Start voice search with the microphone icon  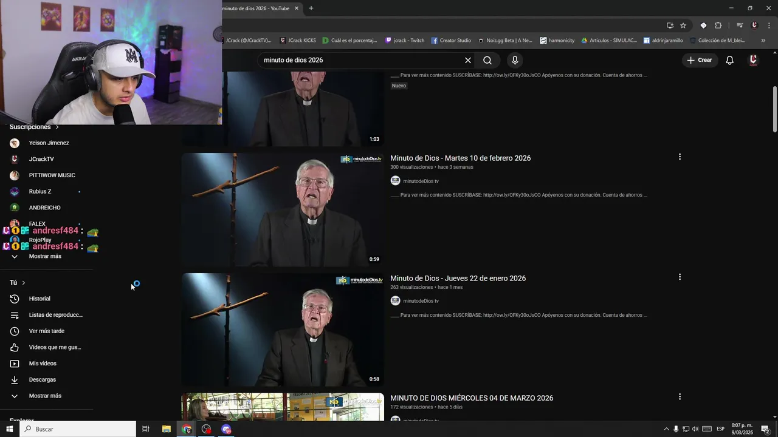click(x=515, y=60)
